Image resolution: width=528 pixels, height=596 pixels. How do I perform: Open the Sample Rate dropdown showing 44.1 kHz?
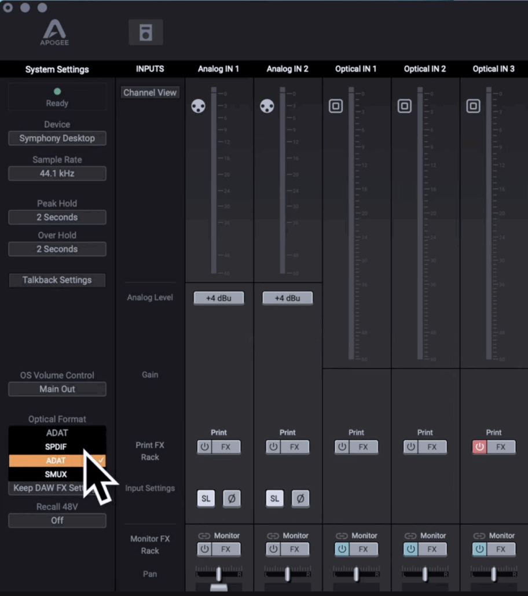click(57, 174)
